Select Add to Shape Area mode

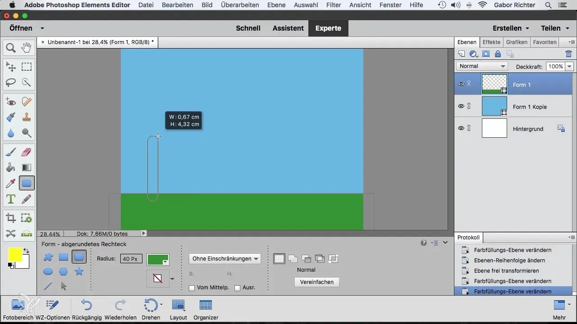pyautogui.click(x=293, y=259)
